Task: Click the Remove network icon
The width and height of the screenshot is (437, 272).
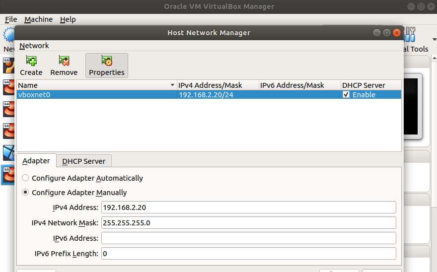Action: click(x=64, y=61)
